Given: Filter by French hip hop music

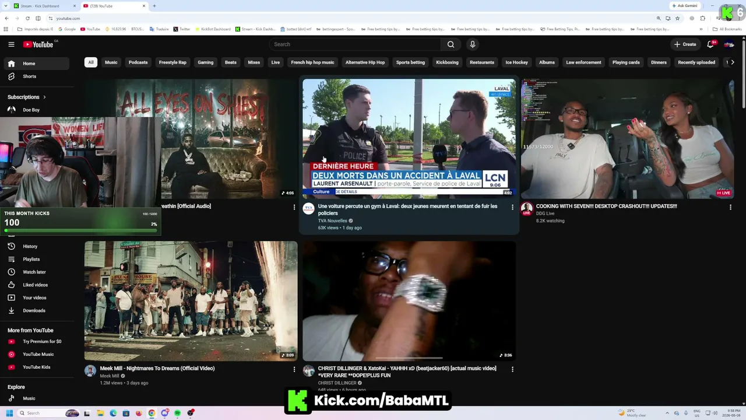Looking at the screenshot, I should click(312, 62).
